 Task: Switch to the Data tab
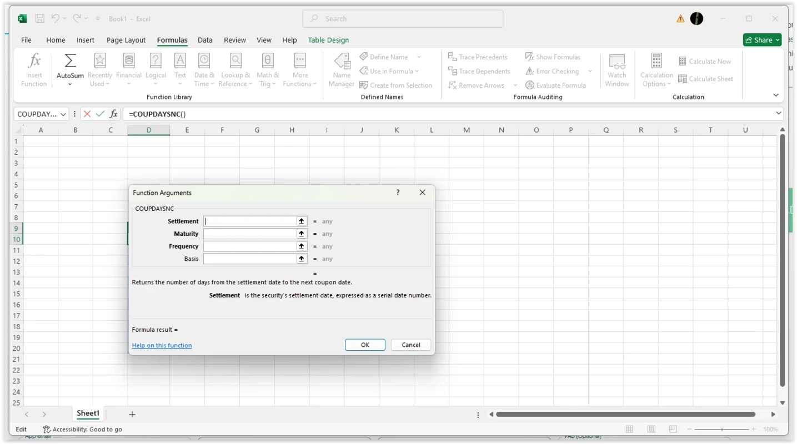coord(205,40)
